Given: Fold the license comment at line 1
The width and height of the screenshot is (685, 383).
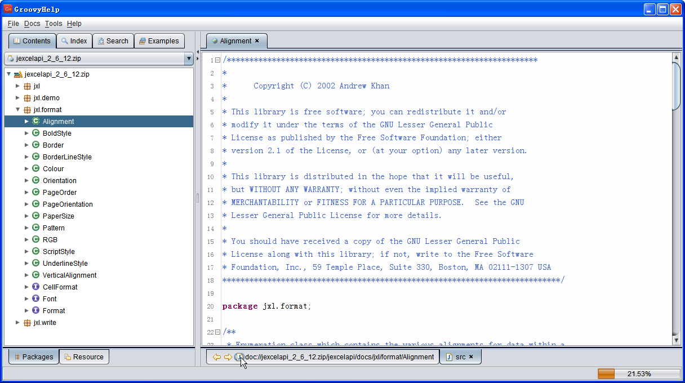Looking at the screenshot, I should click(217, 60).
